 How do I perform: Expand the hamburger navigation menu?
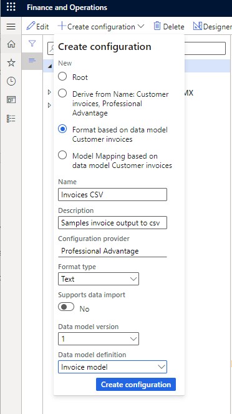(x=11, y=26)
